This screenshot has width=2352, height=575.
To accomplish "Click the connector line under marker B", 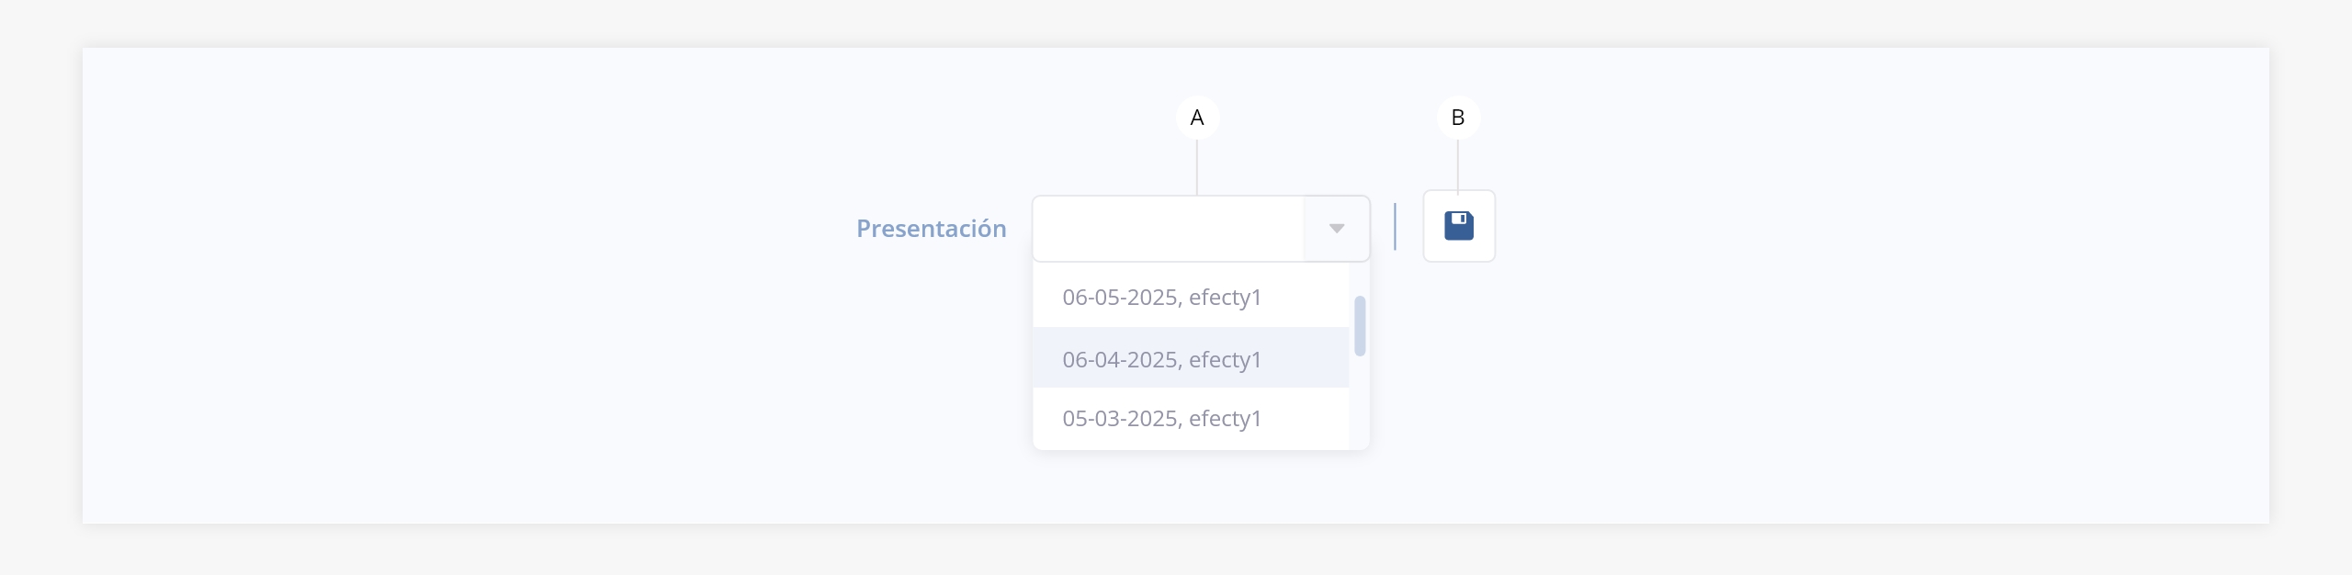I will point(1457,165).
